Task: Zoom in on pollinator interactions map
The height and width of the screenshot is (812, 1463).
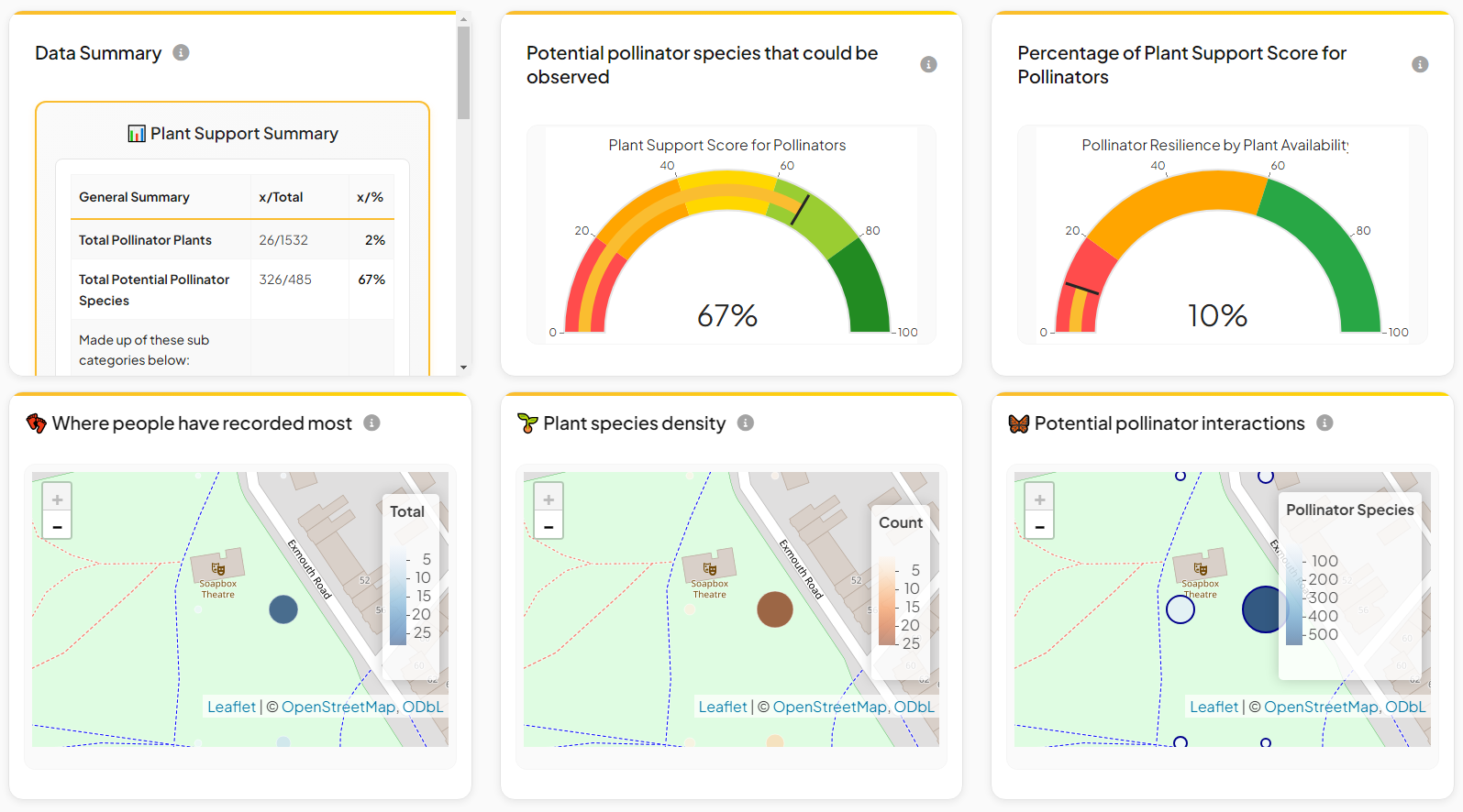Action: [x=1039, y=499]
